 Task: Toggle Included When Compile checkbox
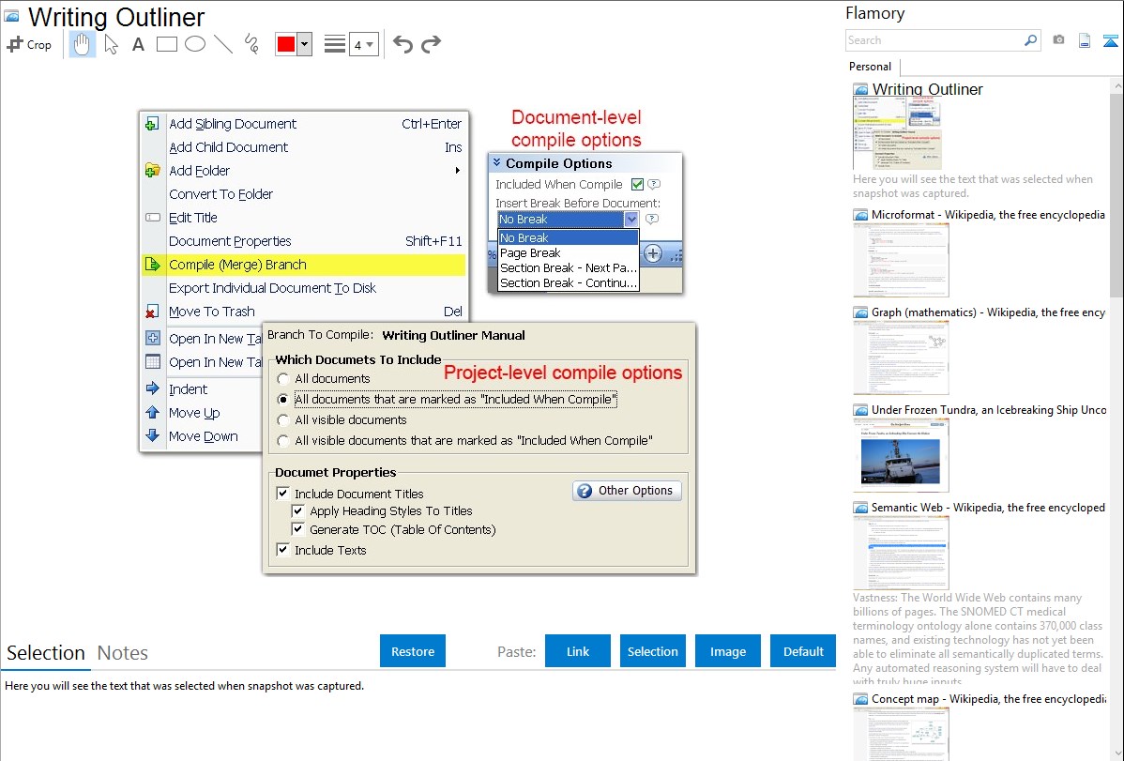pos(637,184)
